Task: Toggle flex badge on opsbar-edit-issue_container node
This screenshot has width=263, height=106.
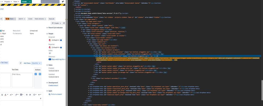Action: (160, 52)
